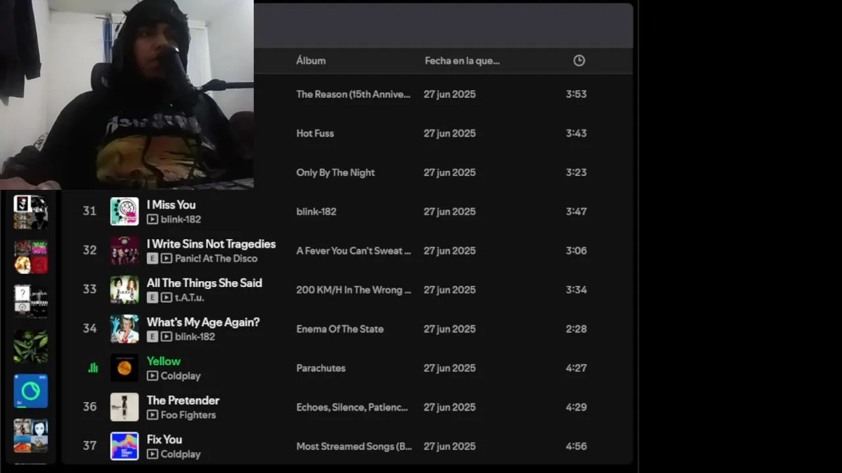Open artist t.A.T.u.
842x473 pixels.
[x=189, y=298]
